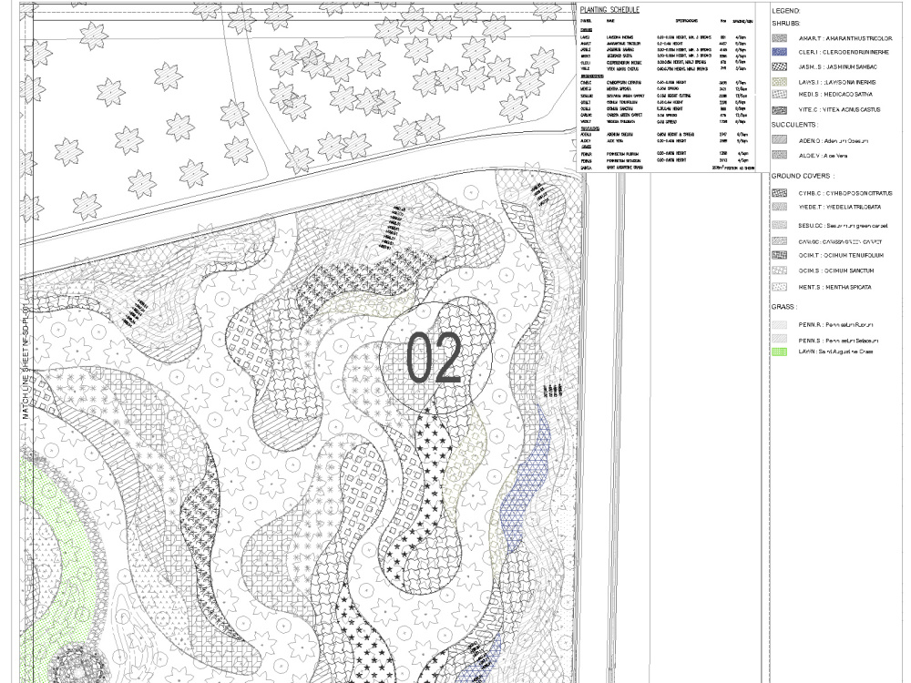
Task: Click the circled '02' zone marker
Action: tap(435, 358)
